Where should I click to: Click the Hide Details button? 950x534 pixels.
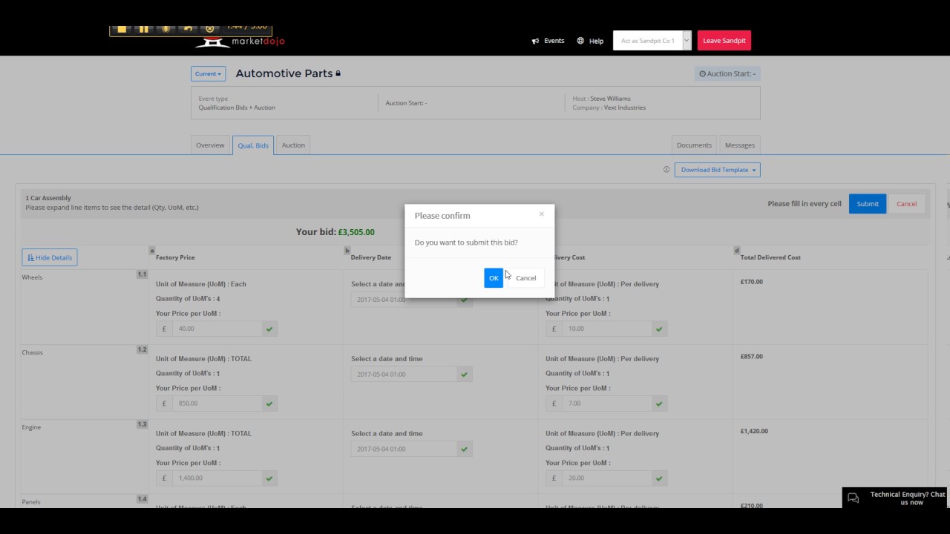50,257
